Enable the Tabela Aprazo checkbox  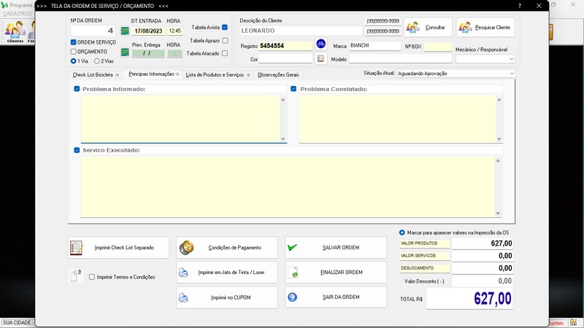(x=225, y=40)
